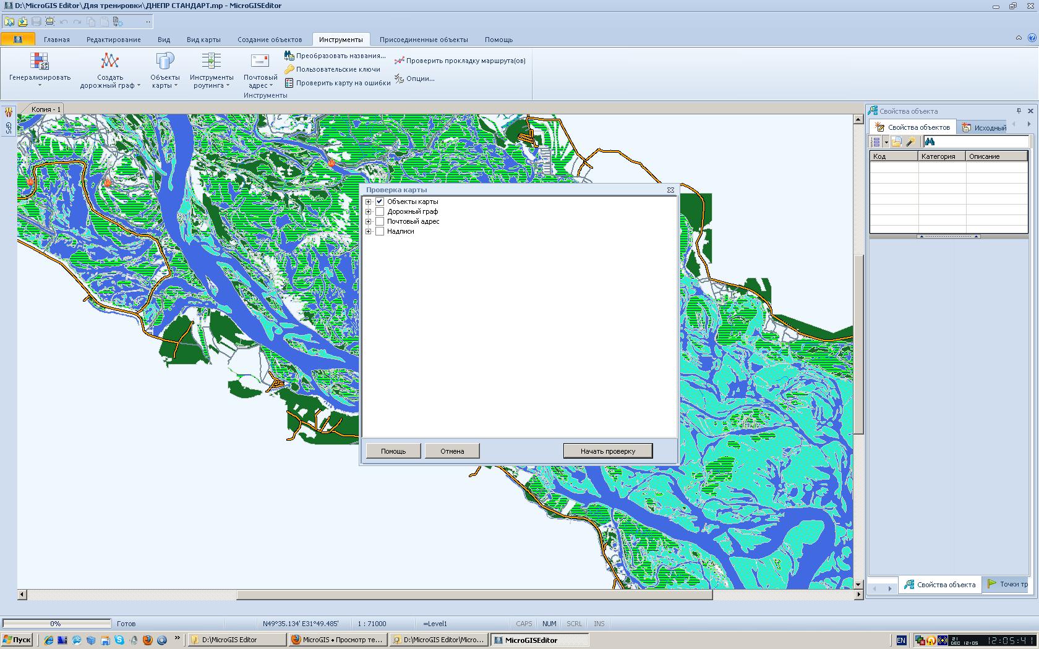Open the Map objects (Объекты карты) ribbon icon
The image size is (1039, 649).
pyautogui.click(x=165, y=61)
